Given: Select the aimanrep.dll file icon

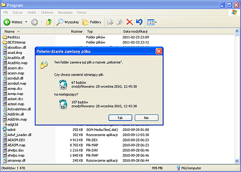Looking at the screenshot, I should tap(5, 160).
